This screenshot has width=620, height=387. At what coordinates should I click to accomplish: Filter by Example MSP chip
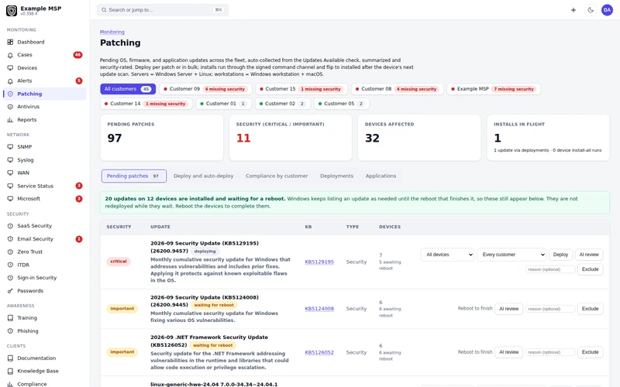coord(494,89)
